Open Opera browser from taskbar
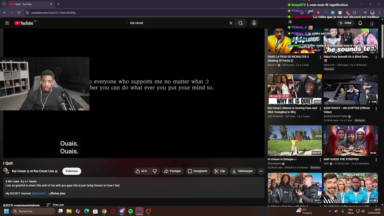The height and width of the screenshot is (216, 384). [113, 211]
